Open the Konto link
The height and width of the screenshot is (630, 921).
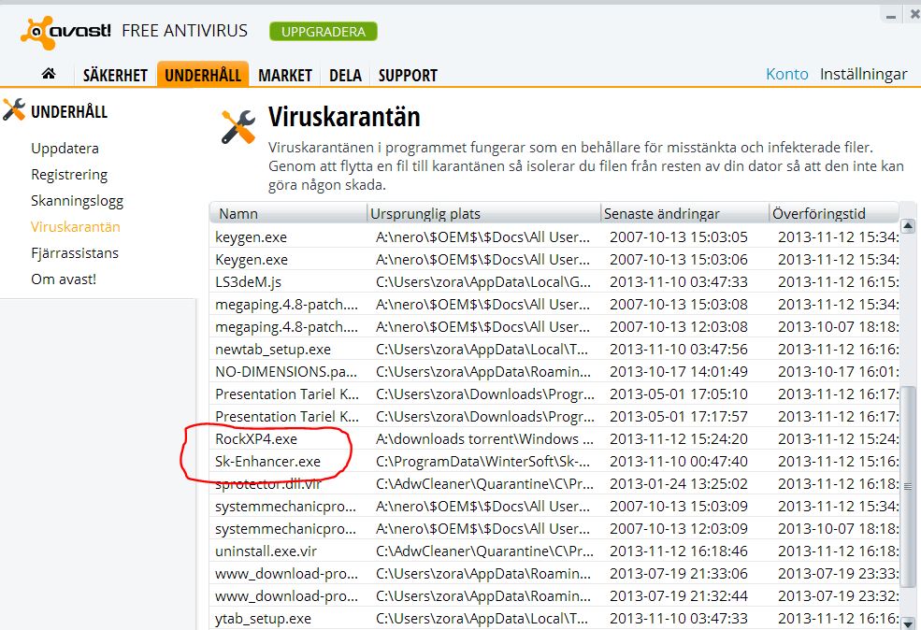click(786, 74)
